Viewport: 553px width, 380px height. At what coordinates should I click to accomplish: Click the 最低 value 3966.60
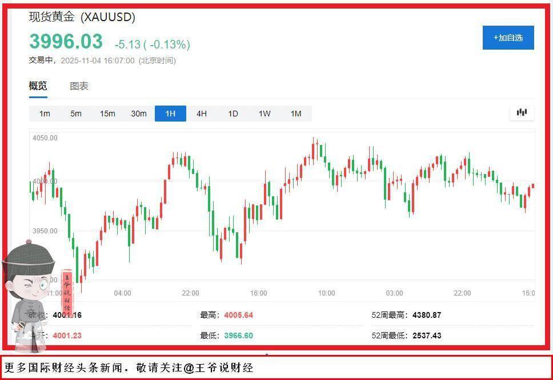(x=239, y=335)
